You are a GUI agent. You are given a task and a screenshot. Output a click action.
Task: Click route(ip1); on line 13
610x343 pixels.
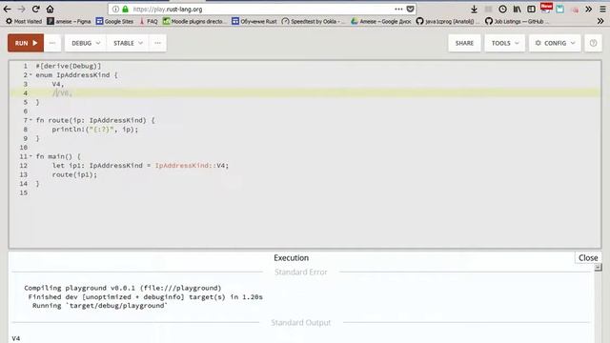(x=74, y=174)
